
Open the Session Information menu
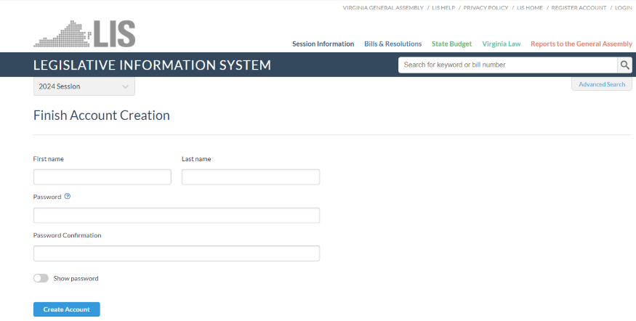coord(323,44)
